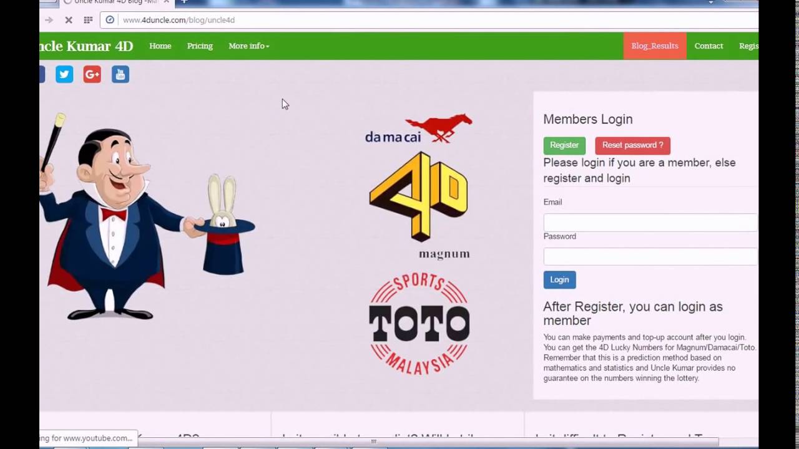Open the Twitter social icon
799x449 pixels.
(x=64, y=74)
